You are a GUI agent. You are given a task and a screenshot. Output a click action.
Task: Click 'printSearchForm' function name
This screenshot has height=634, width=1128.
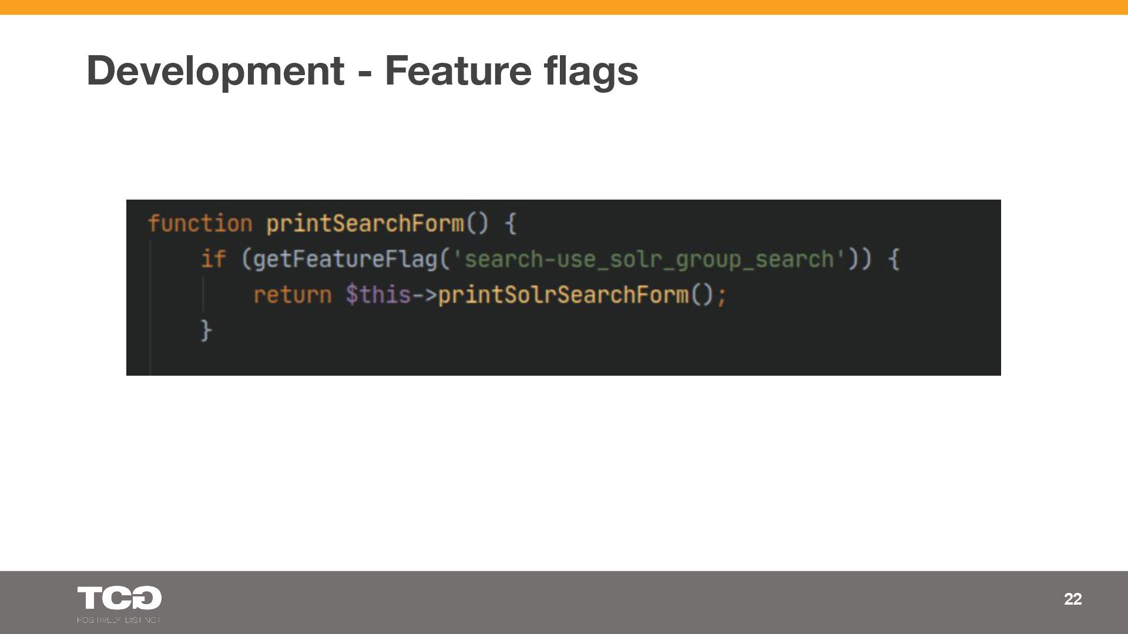365,224
